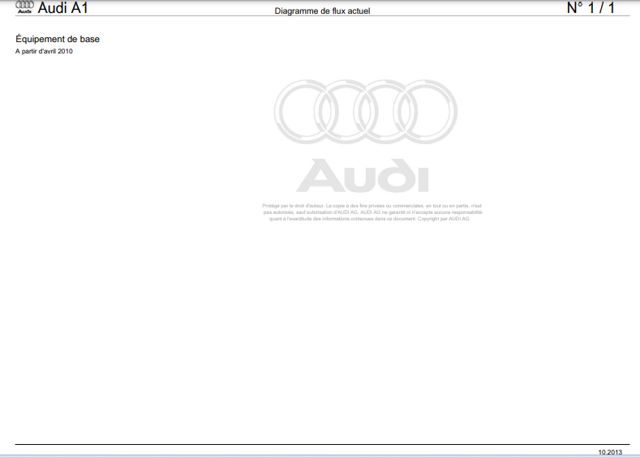This screenshot has width=640, height=457.
Task: Click the small Audi rings logo in header
Action: coord(24,7)
